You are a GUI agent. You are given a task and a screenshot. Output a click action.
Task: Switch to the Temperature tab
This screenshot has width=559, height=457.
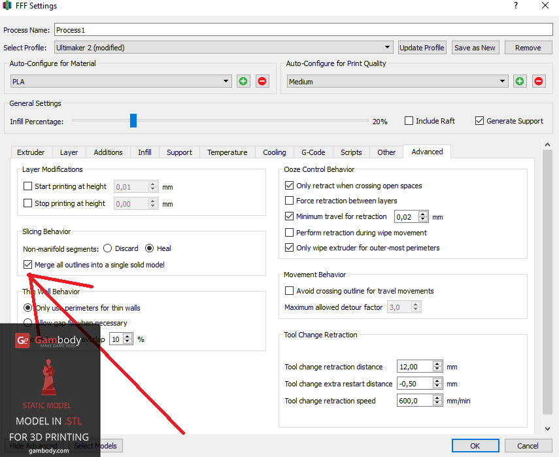click(227, 152)
